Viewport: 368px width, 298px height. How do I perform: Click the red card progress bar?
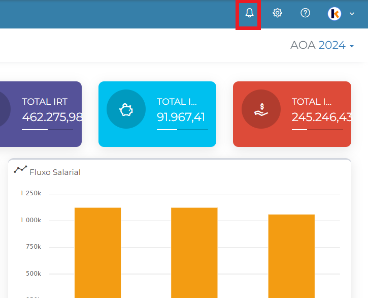(317, 130)
